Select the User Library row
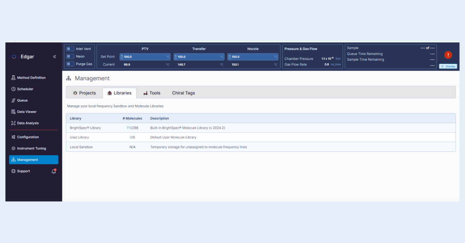This screenshot has width=465, height=243. click(261, 137)
